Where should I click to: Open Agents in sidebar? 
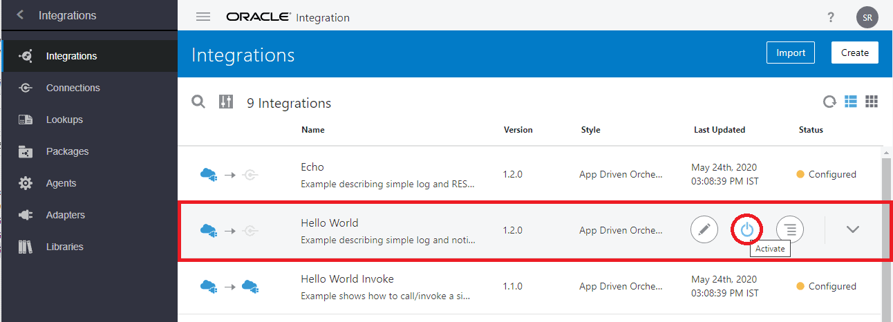pos(89,183)
